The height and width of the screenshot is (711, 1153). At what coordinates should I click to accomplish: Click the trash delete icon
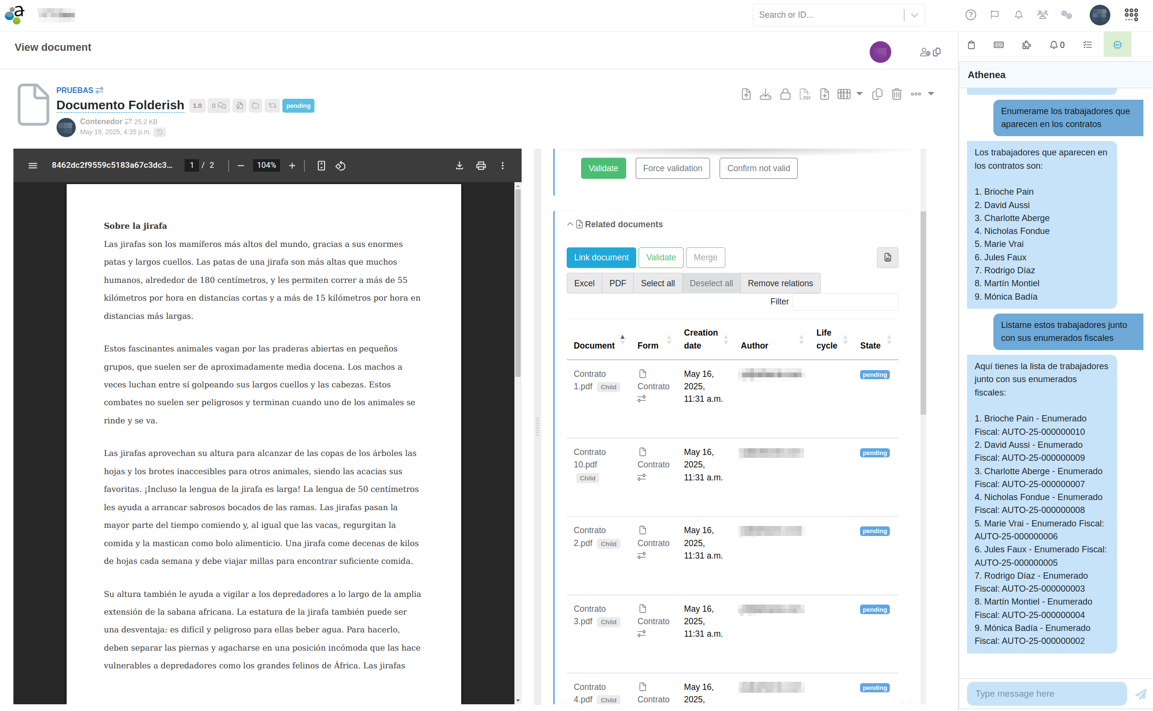pos(896,94)
